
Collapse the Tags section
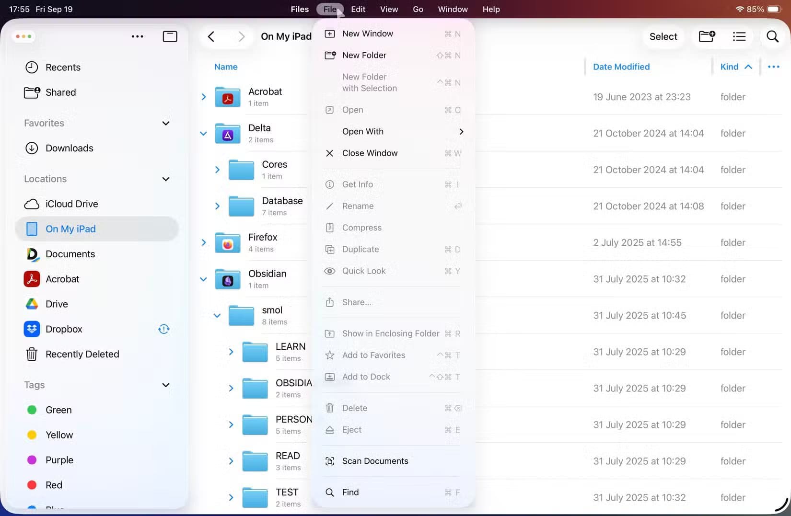click(166, 385)
